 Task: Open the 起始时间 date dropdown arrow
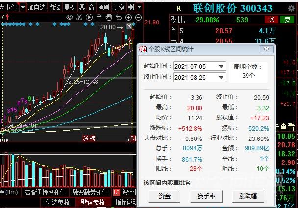221,67
